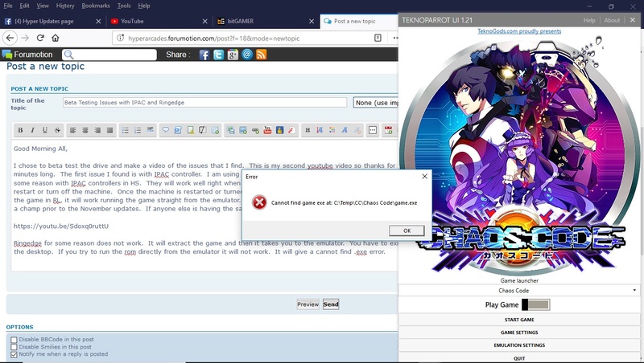Insert Flash content with the red icon
The width and height of the screenshot is (644, 363).
click(x=292, y=130)
